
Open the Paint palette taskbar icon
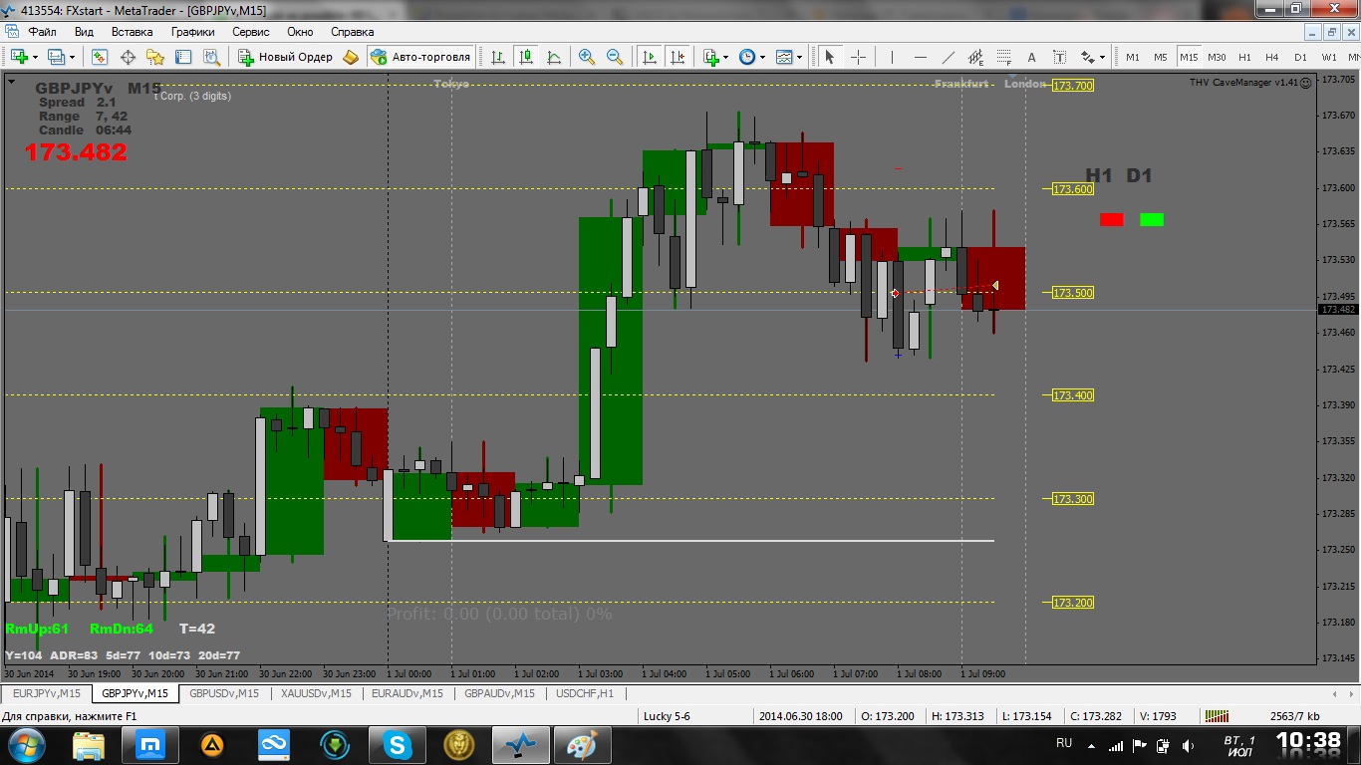pos(583,743)
